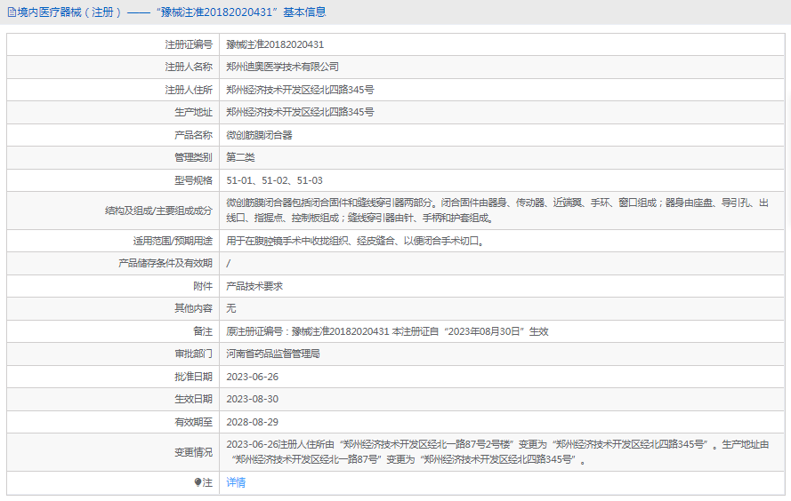Click the 生产地址 row label
This screenshot has height=501, width=791.
pyautogui.click(x=193, y=112)
